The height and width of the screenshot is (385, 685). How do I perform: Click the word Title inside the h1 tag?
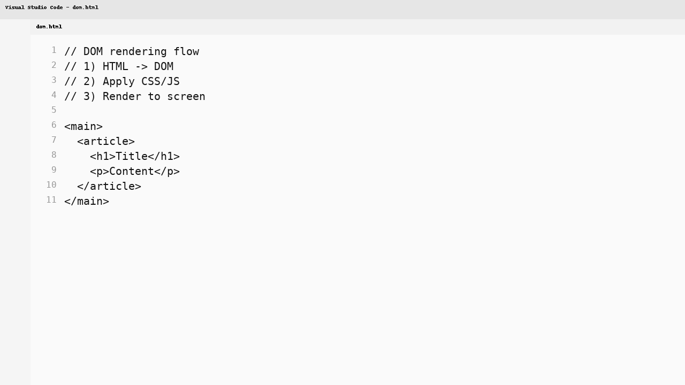[x=131, y=156]
